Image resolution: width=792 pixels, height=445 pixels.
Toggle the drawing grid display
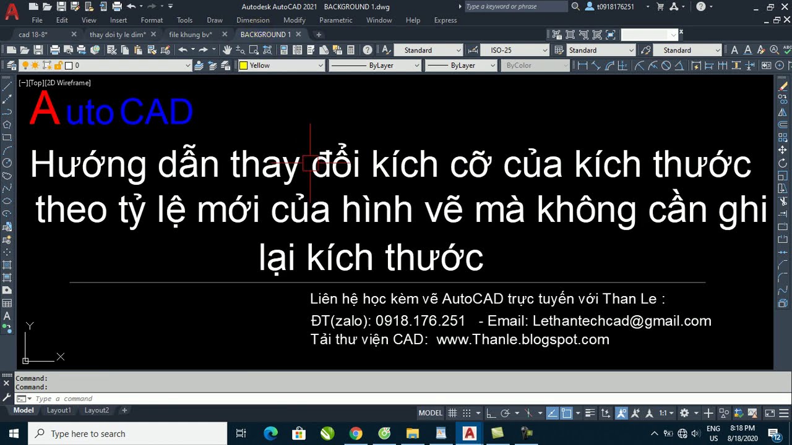[x=452, y=413]
